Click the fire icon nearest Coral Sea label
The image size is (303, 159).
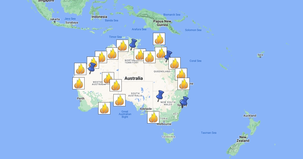pyautogui.click(x=174, y=63)
